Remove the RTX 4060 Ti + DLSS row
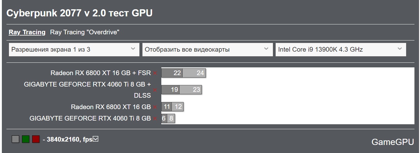This screenshot has width=420, height=153. tap(155, 90)
